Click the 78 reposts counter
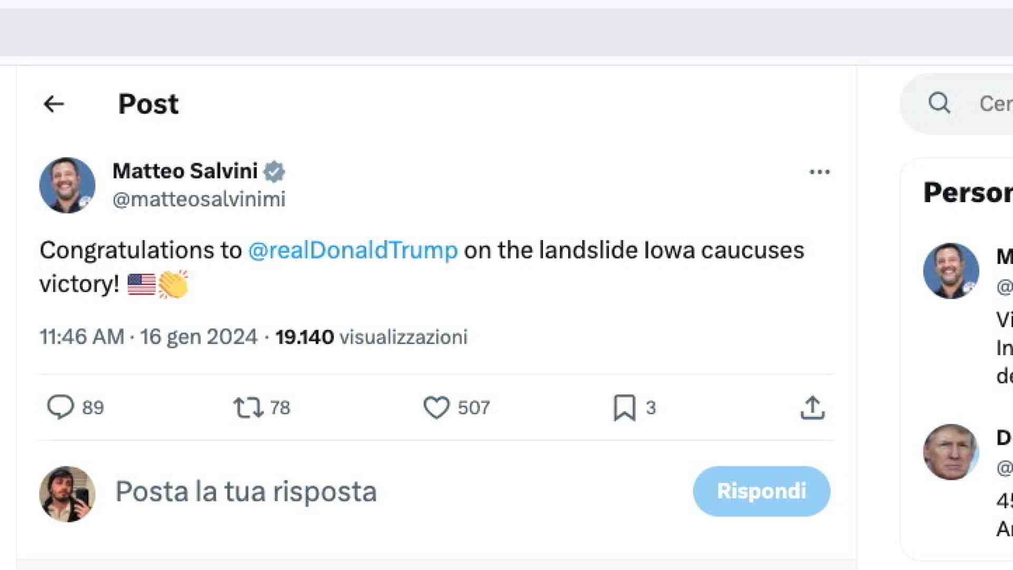Screen dimensions: 1013x570 pyautogui.click(x=281, y=407)
